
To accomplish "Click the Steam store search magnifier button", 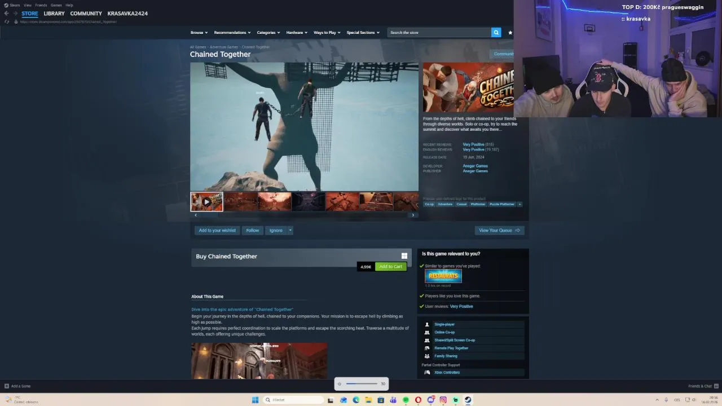I will [496, 33].
